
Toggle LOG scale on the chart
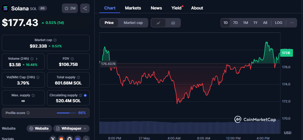coord(278,23)
